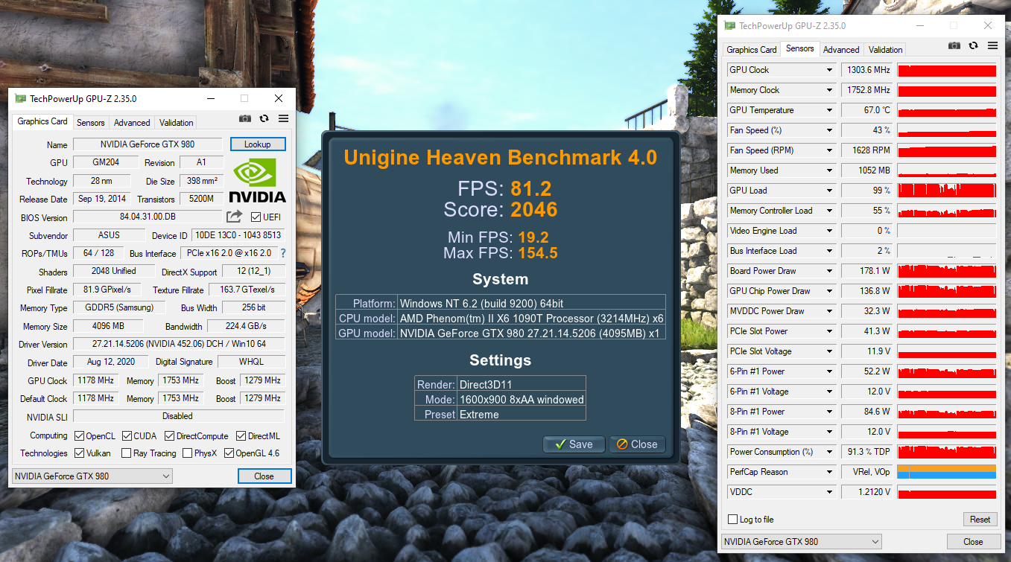Screen dimensions: 1011x562
Task: Click the BIOS Version value 84.04.31.00.DB
Action: [148, 217]
